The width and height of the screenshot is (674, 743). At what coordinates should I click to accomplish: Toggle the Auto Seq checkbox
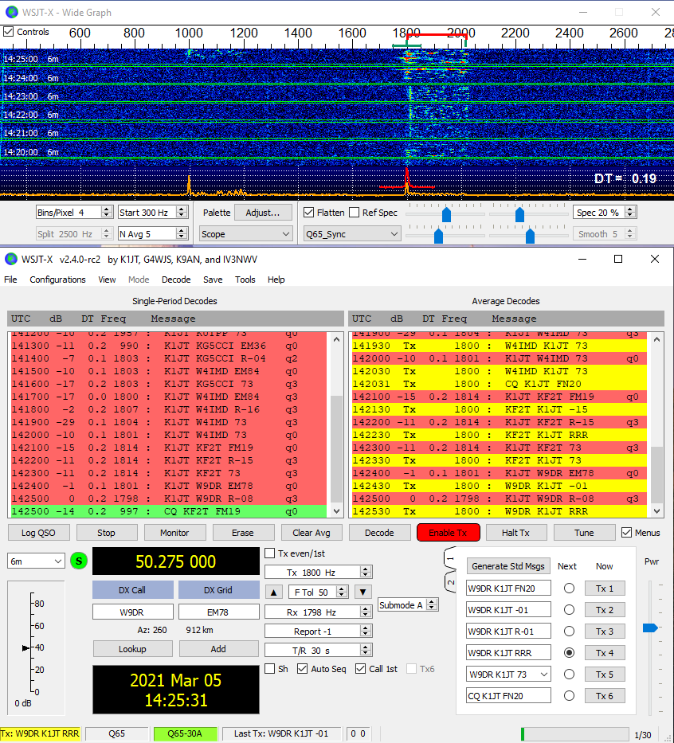click(302, 669)
